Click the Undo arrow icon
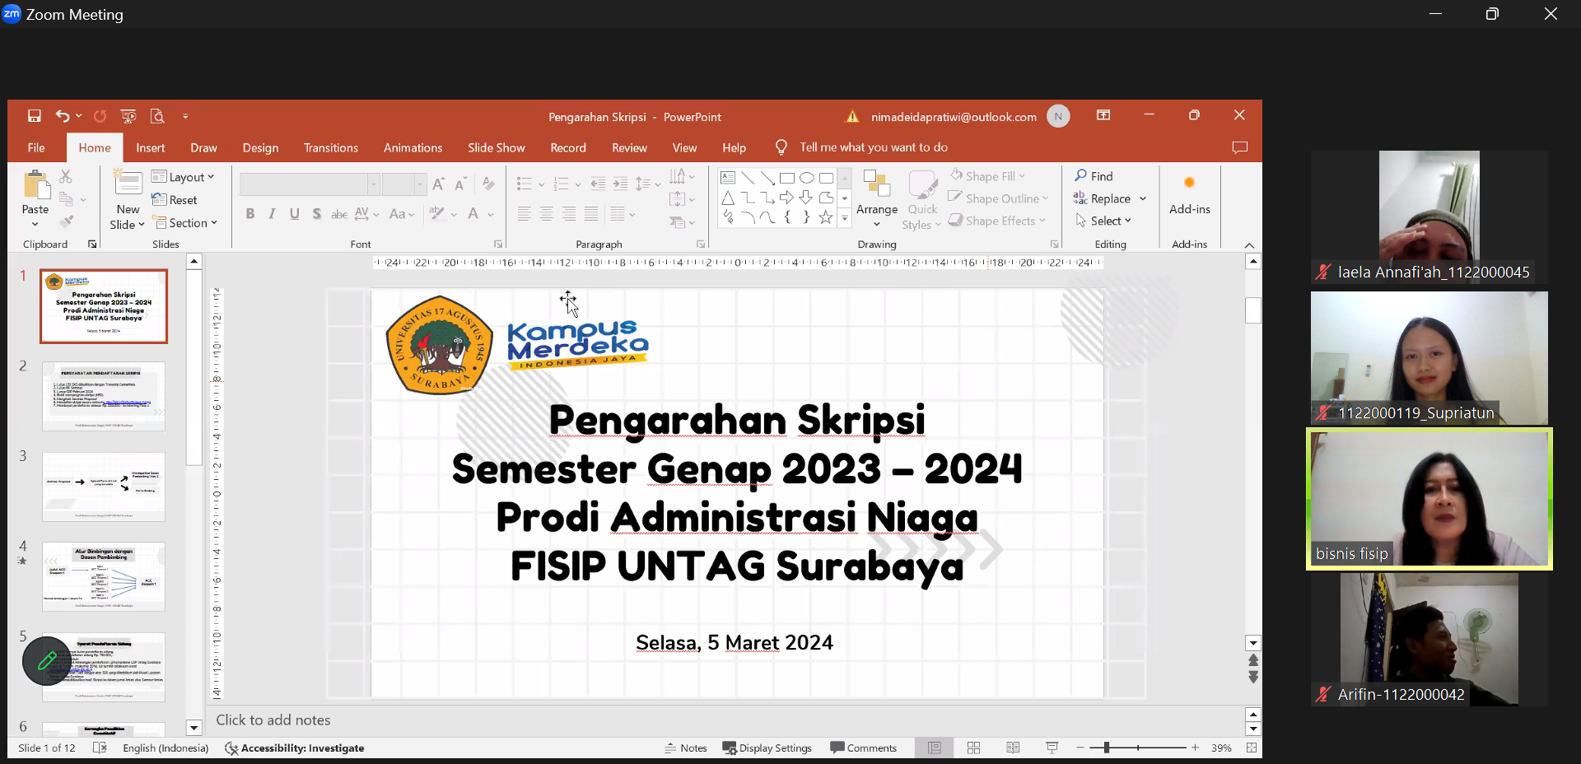1581x764 pixels. [63, 116]
